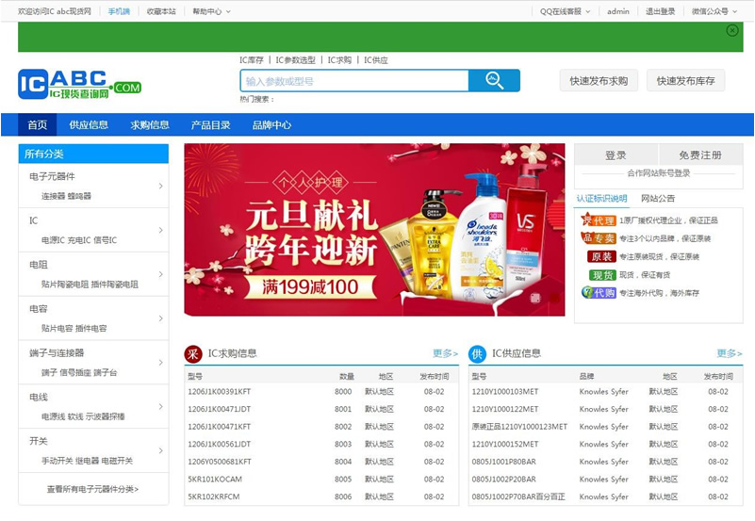Screen dimensions: 755x521
Task: Click the admin account link
Action: point(618,11)
